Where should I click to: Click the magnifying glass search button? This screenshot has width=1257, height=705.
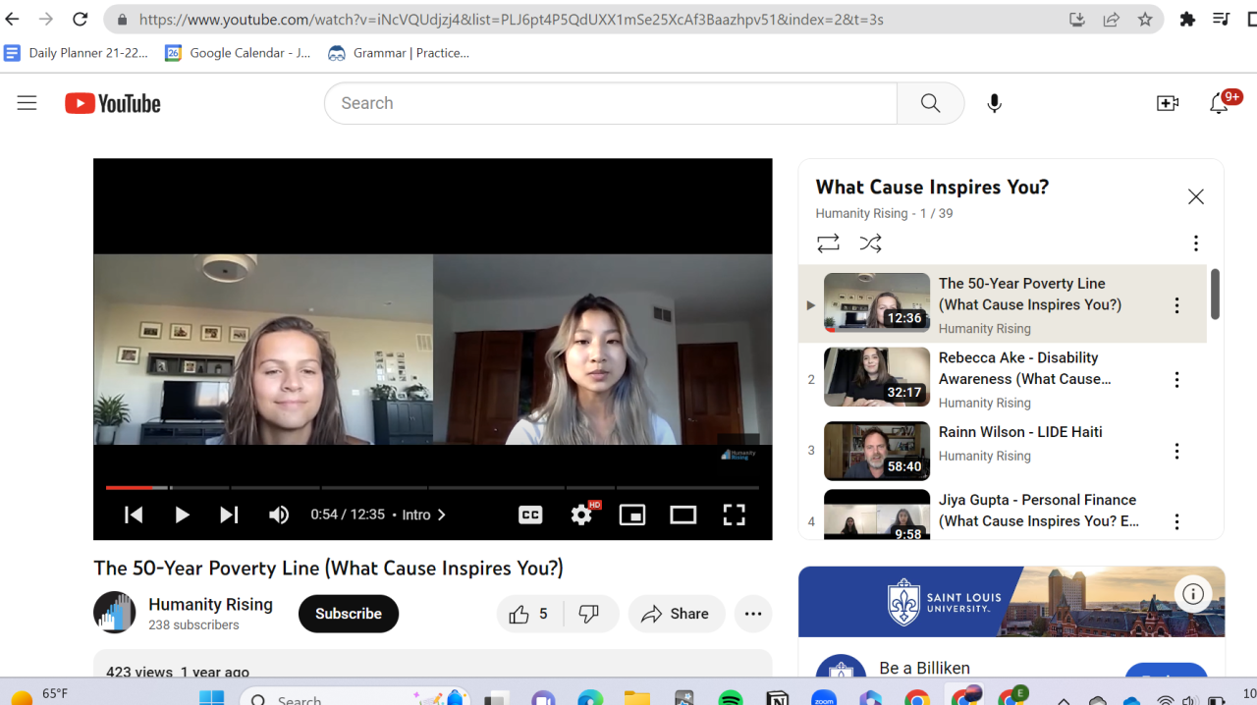coord(930,103)
